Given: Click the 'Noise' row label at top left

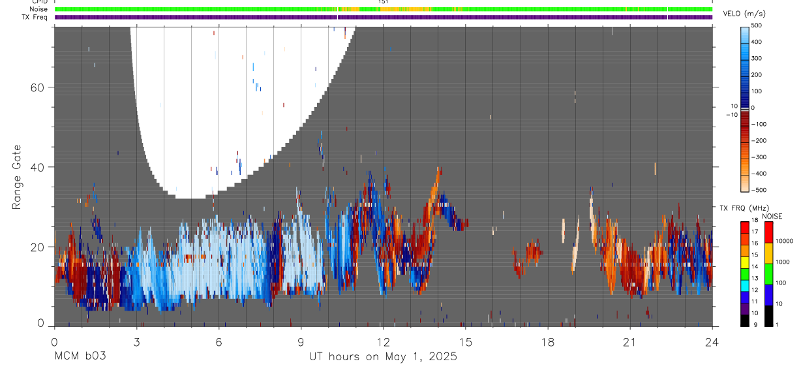Looking at the screenshot, I should [x=38, y=9].
